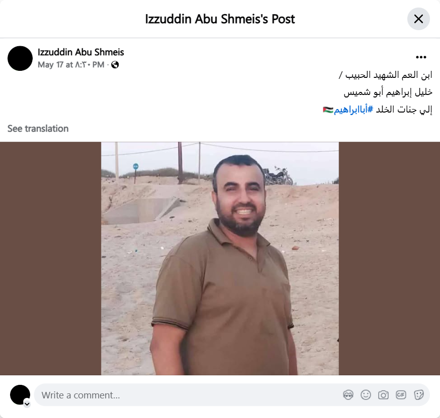Open the emoji picker in comment box
Viewport: 440px width, 418px height.
coord(366,395)
